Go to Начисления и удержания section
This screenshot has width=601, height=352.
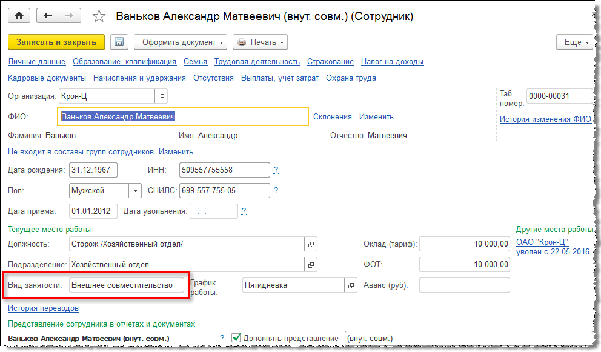(139, 78)
